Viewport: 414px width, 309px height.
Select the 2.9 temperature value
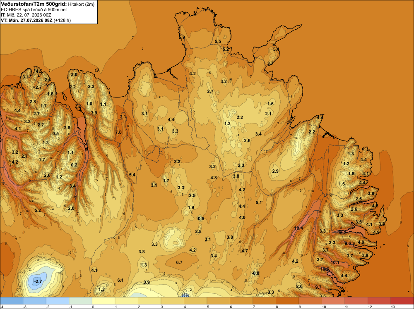point(275,171)
